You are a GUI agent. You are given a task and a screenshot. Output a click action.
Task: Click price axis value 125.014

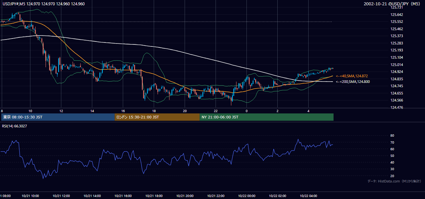tap(396, 65)
